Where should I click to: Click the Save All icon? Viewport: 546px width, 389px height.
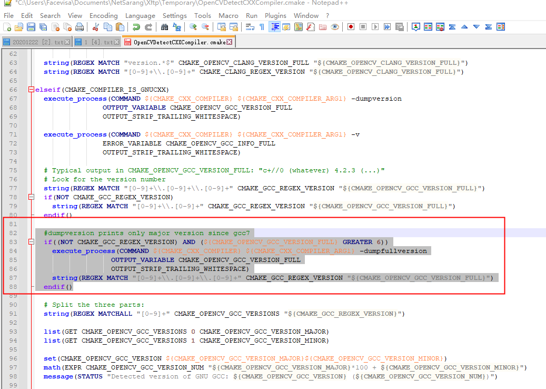[43, 27]
